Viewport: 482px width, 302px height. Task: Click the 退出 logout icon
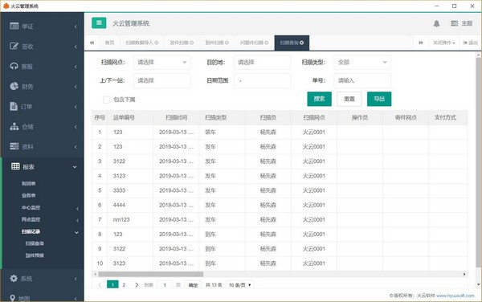pyautogui.click(x=465, y=43)
